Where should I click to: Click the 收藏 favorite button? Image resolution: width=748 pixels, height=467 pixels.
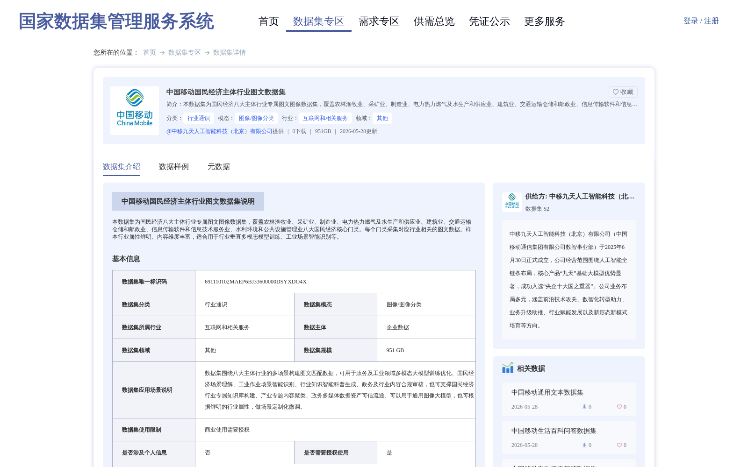coord(623,92)
